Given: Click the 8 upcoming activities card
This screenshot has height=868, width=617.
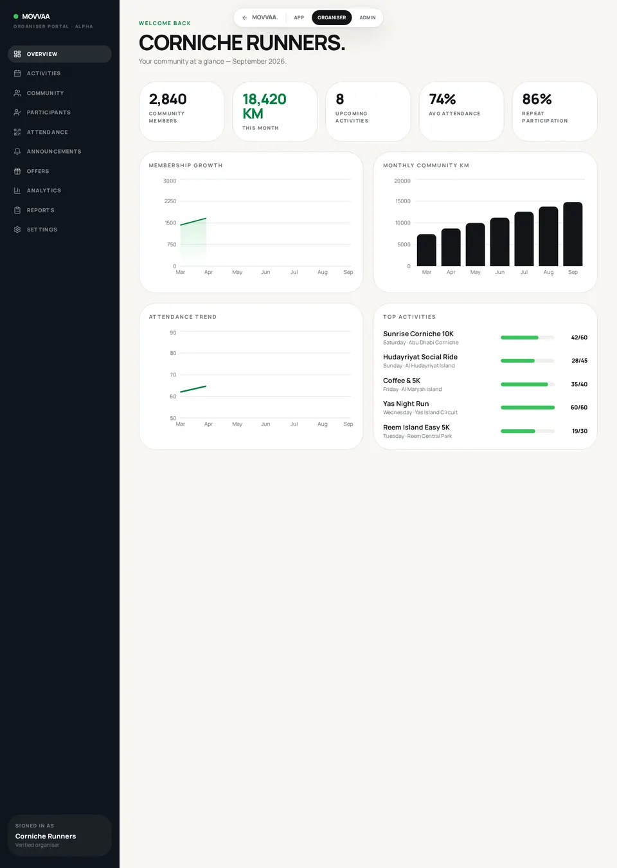Looking at the screenshot, I should tap(368, 111).
